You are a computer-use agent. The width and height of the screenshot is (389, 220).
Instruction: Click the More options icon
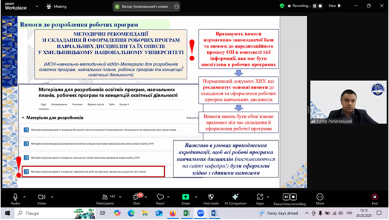click(x=320, y=199)
